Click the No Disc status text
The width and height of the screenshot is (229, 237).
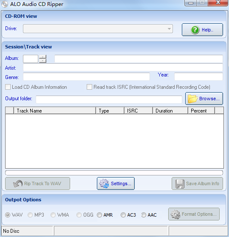click(11, 231)
